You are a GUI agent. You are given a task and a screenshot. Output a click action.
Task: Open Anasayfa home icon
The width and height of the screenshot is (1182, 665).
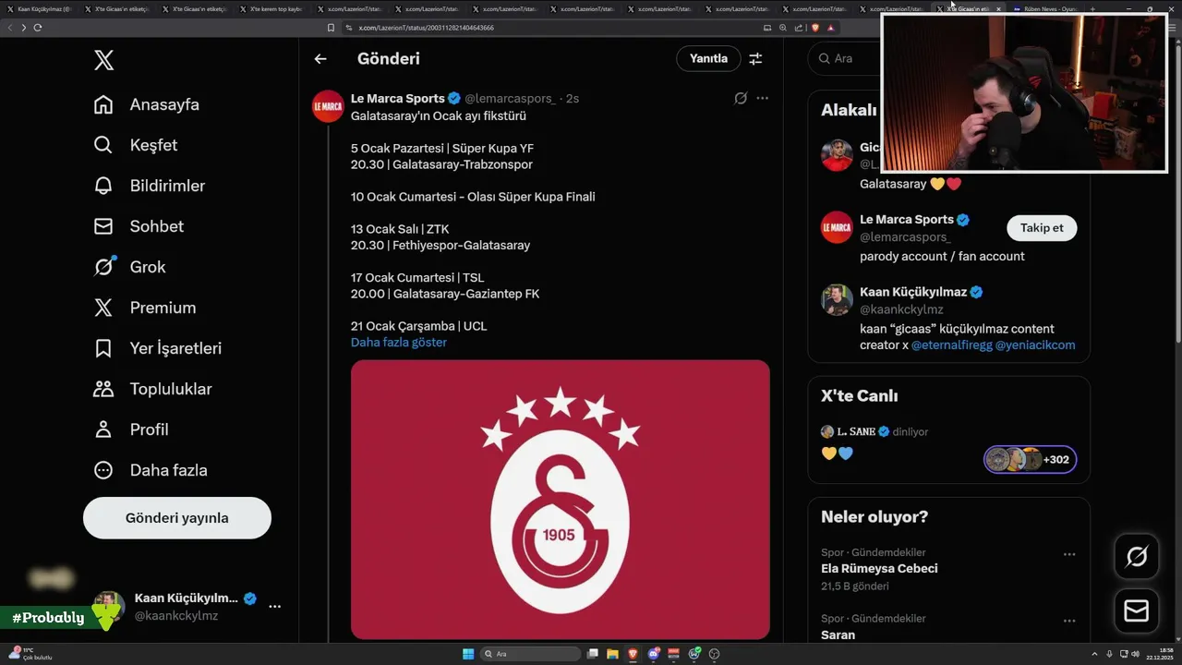tap(103, 104)
